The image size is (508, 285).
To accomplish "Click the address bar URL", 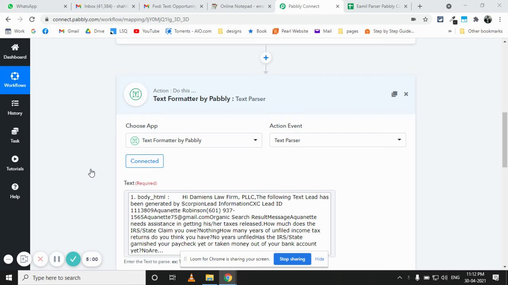I will point(121,19).
